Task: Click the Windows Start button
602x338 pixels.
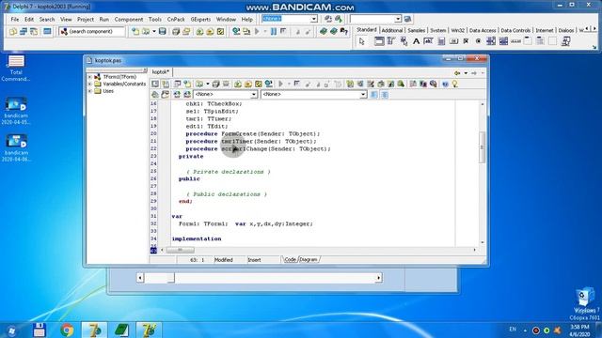Action: click(x=11, y=330)
